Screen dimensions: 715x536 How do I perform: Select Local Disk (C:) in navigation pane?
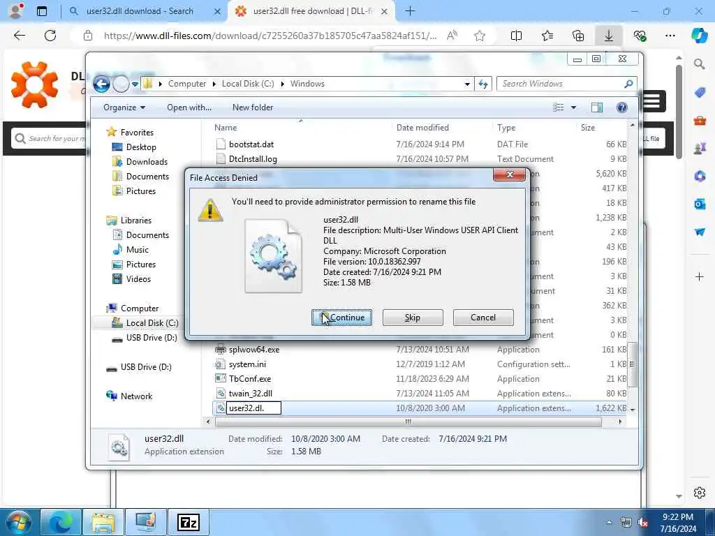click(x=145, y=323)
